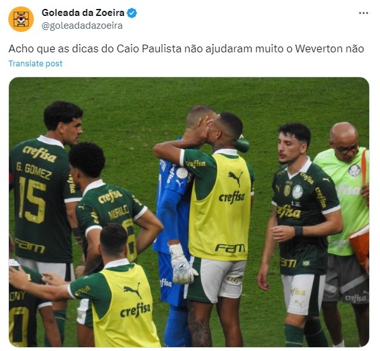The image size is (380, 351).
Task: Open the three-dot more options menu
Action: pyautogui.click(x=363, y=13)
